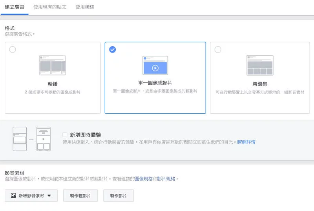Click the 製作影片 button
This screenshot has width=314, height=211.
(x=119, y=196)
